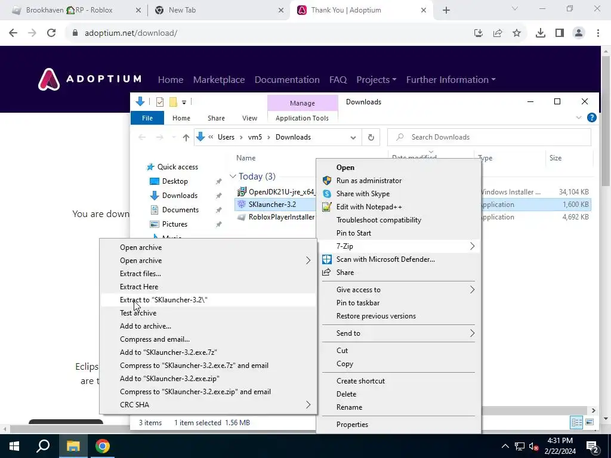611x458 pixels.
Task: Click File Explorer help question mark icon
Action: tap(591, 117)
